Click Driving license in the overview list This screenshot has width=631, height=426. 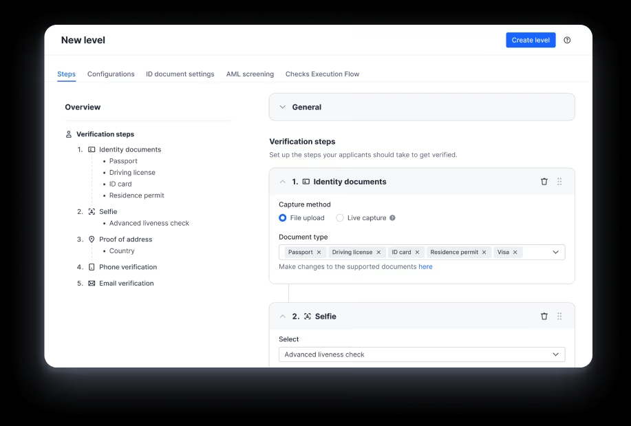pyautogui.click(x=132, y=172)
